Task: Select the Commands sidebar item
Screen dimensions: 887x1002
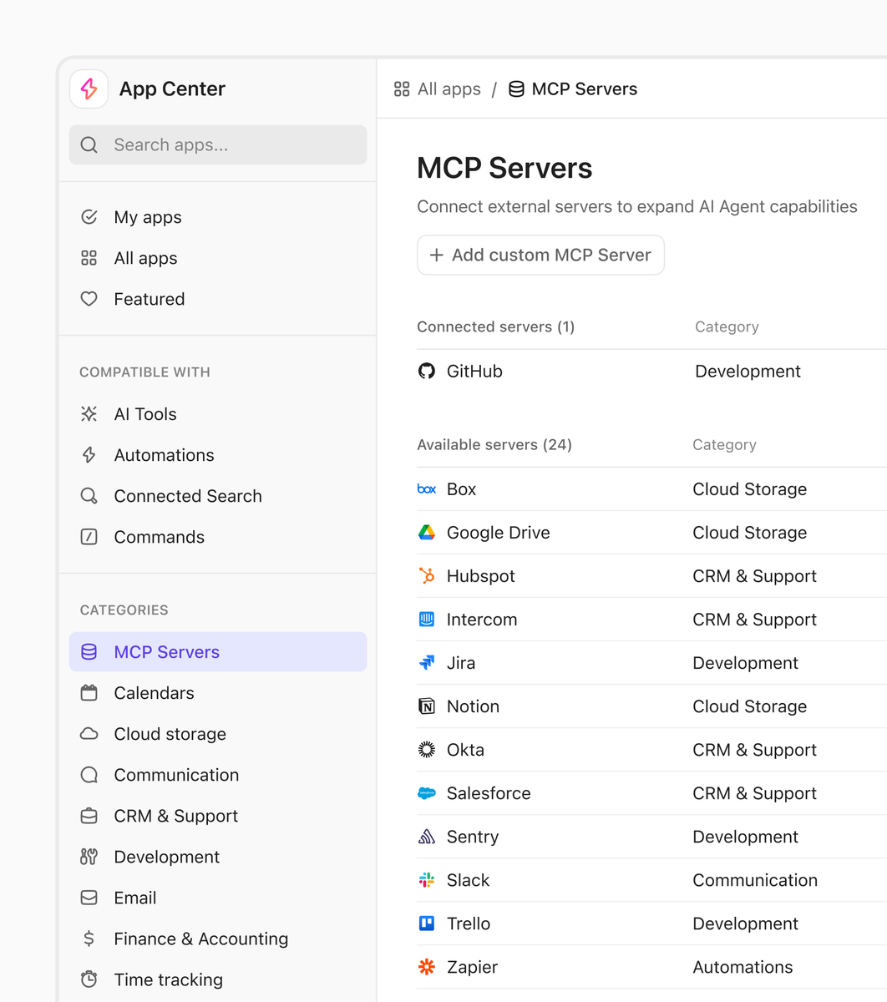Action: point(218,537)
